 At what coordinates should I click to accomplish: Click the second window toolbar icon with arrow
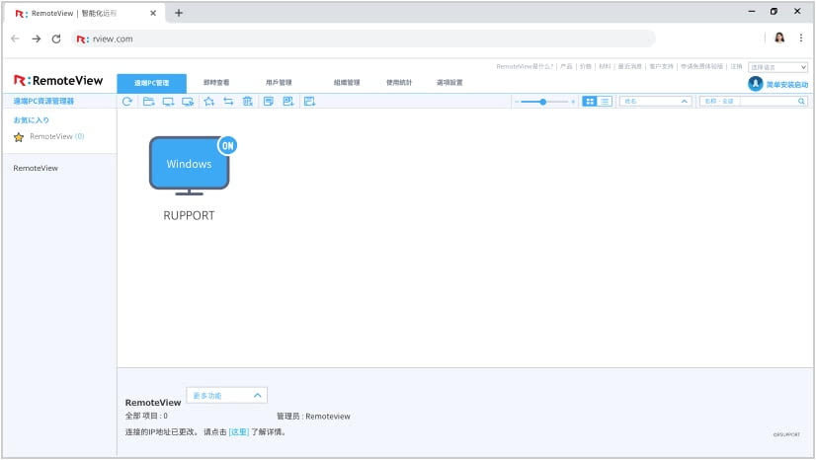(288, 102)
